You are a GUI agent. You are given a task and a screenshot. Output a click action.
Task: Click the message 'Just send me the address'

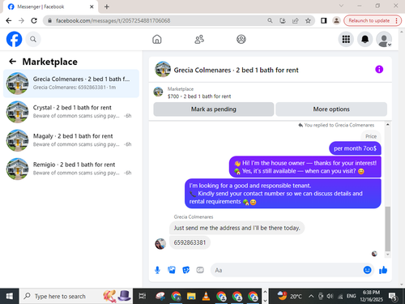pos(237,228)
